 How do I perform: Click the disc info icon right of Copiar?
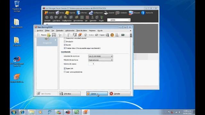107,35
